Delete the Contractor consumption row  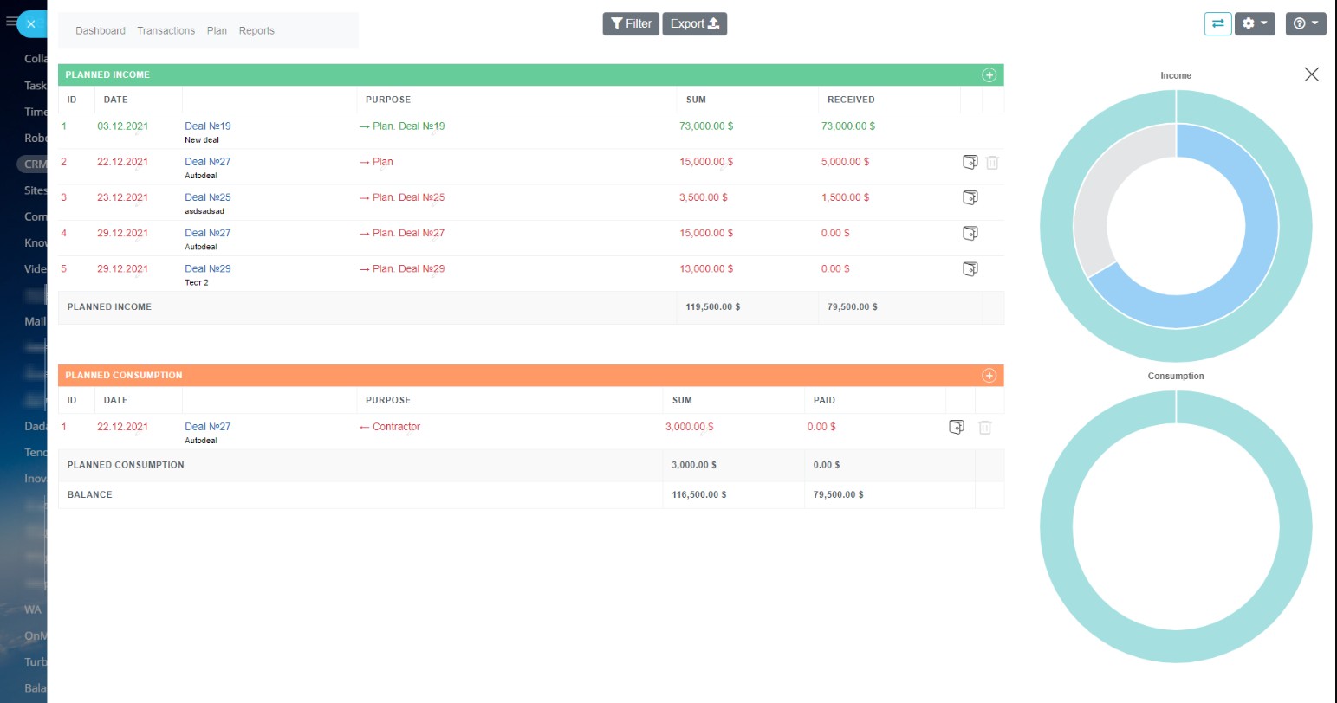point(984,427)
